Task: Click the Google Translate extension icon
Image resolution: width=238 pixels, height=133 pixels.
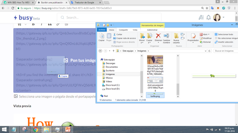Action: pos(212,8)
